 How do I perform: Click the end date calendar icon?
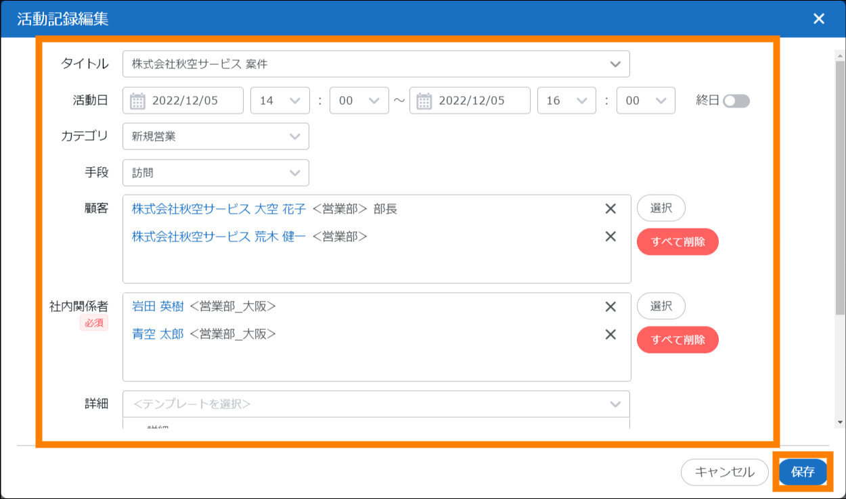click(424, 101)
